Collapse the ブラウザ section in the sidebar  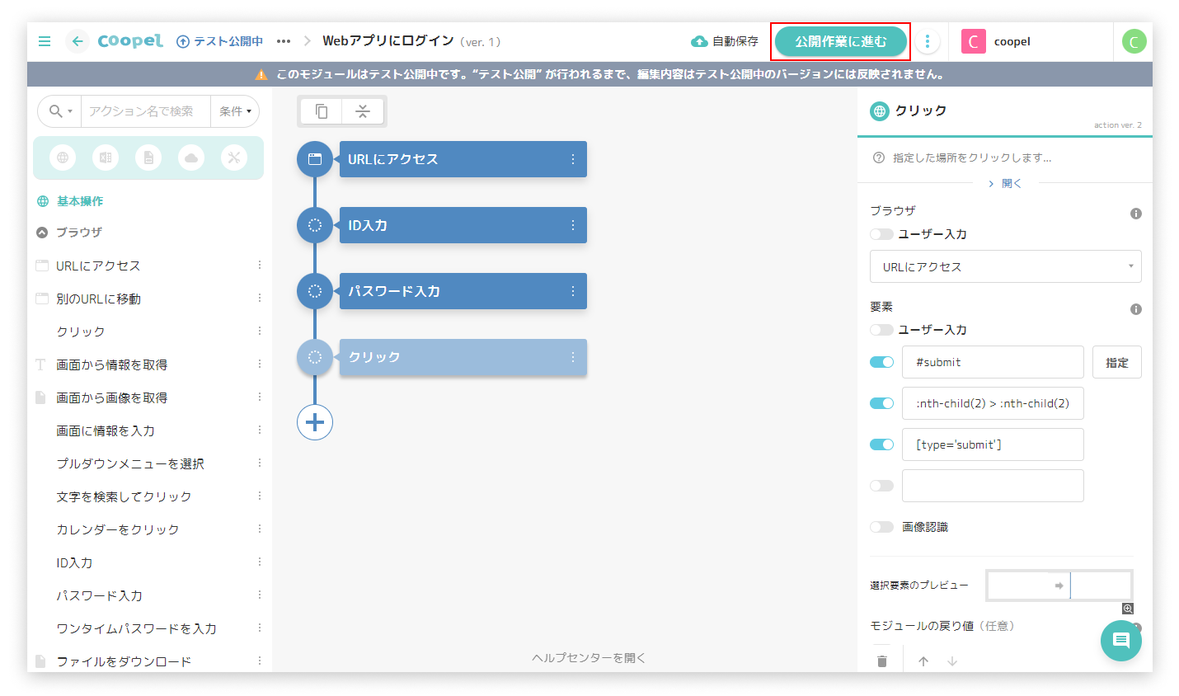coord(43,233)
